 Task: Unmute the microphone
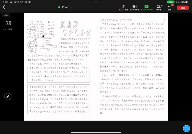click(123, 7)
